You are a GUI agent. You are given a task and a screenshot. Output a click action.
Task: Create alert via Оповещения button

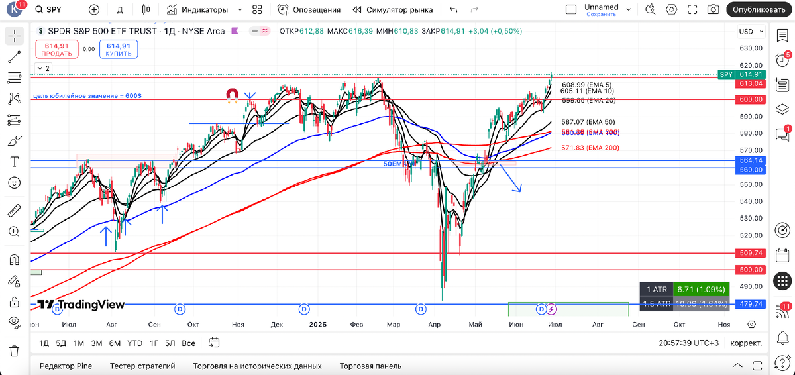coord(309,10)
